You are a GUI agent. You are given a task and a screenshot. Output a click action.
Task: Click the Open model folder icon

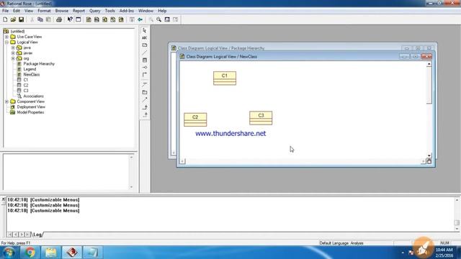[13, 19]
